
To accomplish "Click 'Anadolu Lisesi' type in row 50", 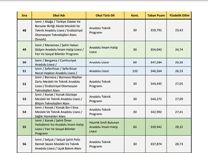I will (99, 62).
